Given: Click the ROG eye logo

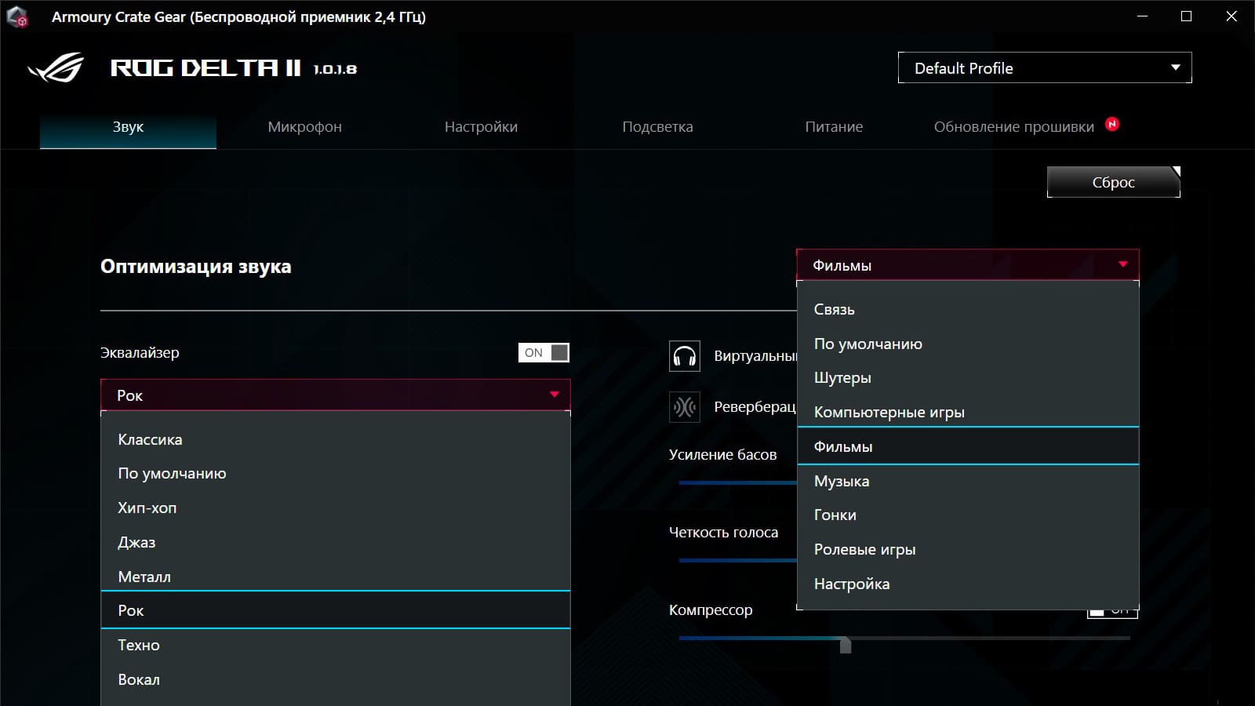Looking at the screenshot, I should pos(56,68).
